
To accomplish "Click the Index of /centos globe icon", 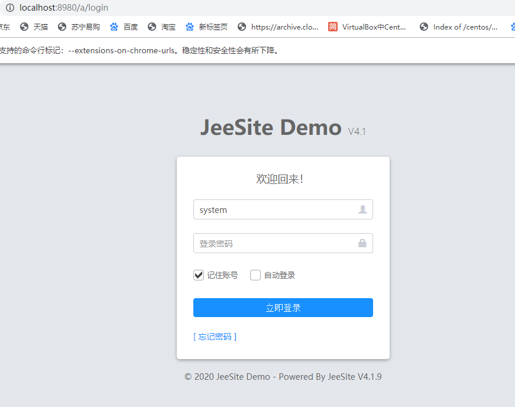I will tap(424, 27).
